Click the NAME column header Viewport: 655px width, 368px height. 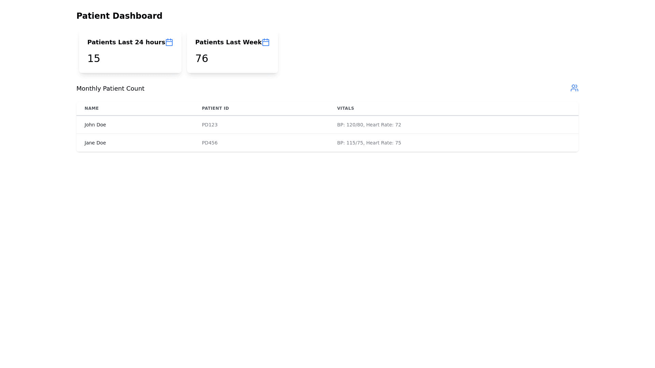pos(91,108)
